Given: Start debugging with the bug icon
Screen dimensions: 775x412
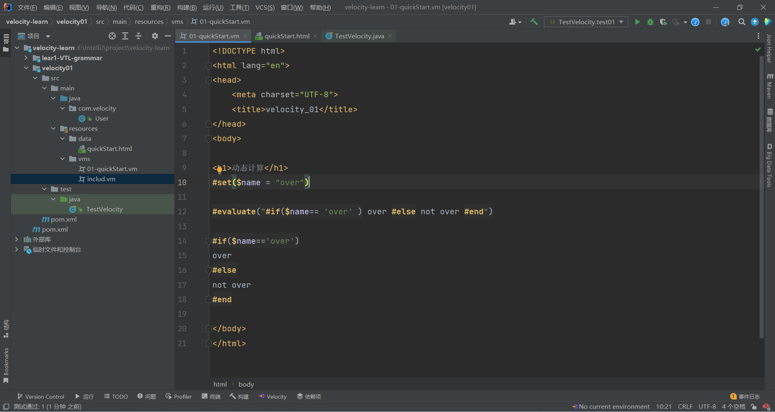Looking at the screenshot, I should click(650, 22).
